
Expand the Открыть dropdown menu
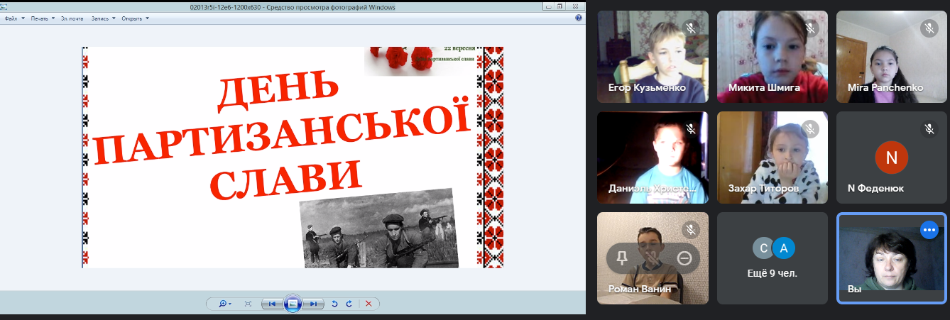tap(135, 18)
